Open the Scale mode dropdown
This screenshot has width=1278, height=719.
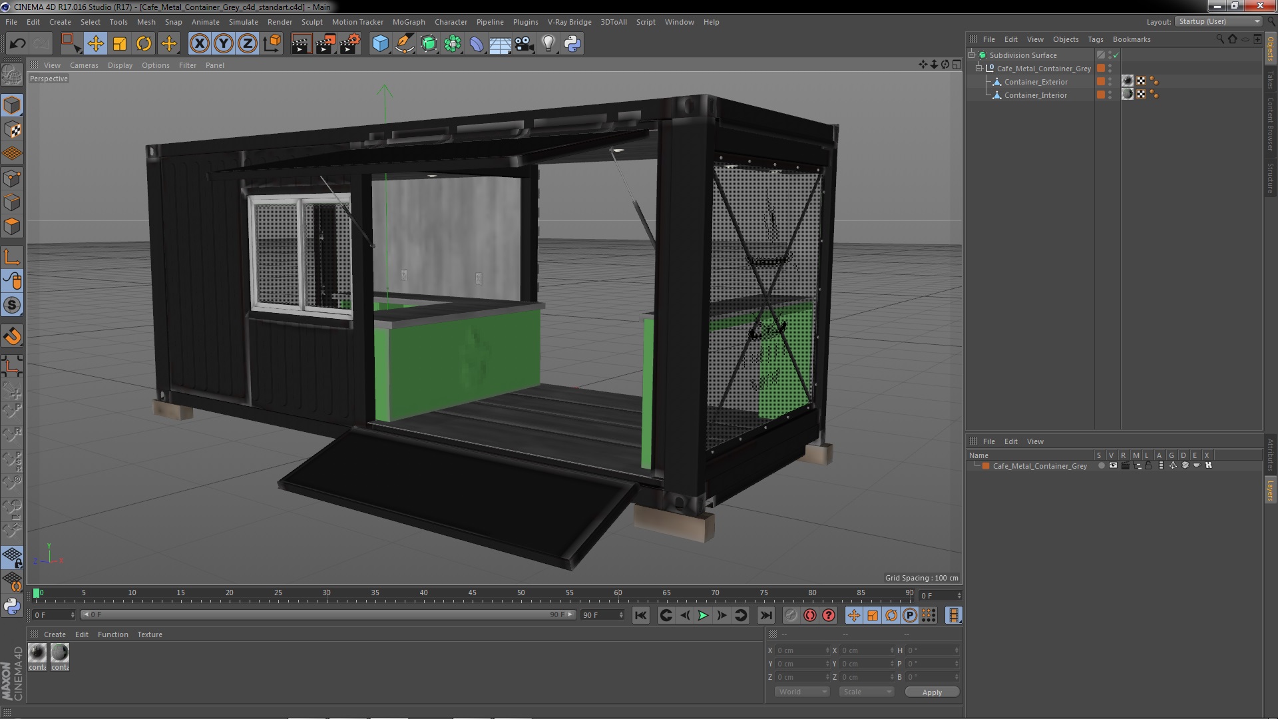pos(866,692)
